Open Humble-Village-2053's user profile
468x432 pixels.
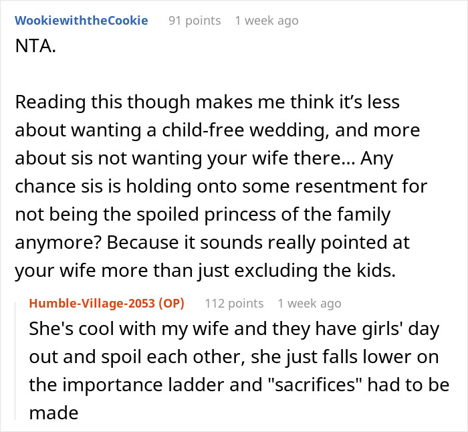click(94, 304)
